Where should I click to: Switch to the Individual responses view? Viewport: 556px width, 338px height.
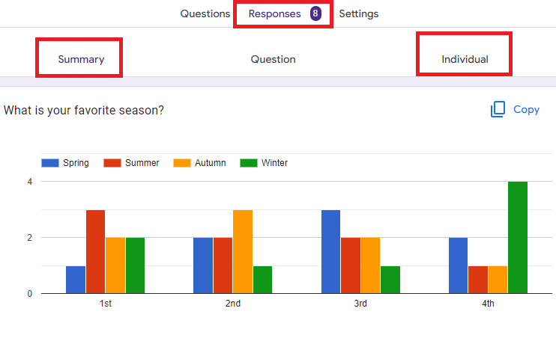click(465, 59)
